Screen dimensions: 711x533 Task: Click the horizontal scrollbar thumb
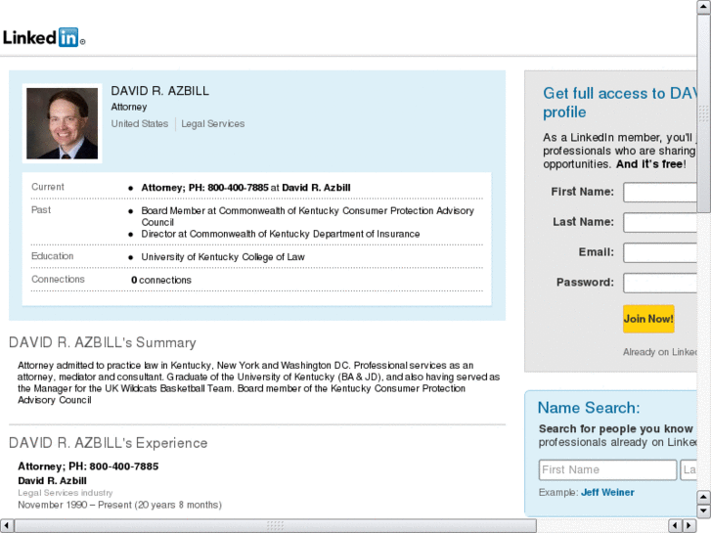tap(275, 526)
